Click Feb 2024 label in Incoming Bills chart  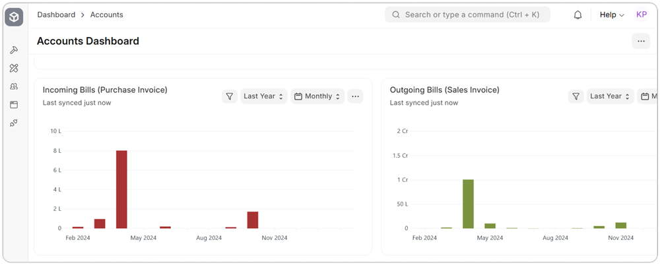(78, 238)
